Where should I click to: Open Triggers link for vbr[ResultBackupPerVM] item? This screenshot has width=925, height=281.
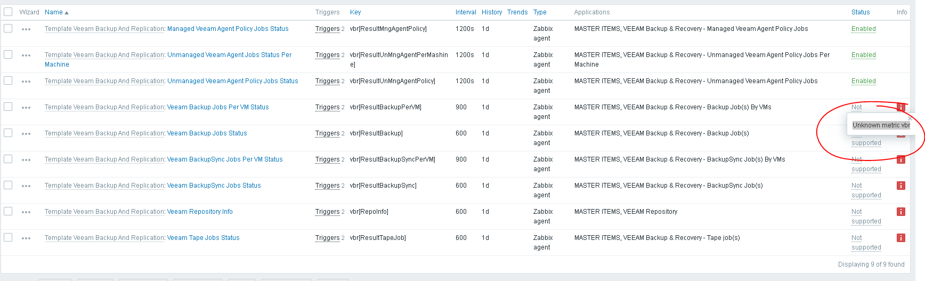pyautogui.click(x=327, y=107)
